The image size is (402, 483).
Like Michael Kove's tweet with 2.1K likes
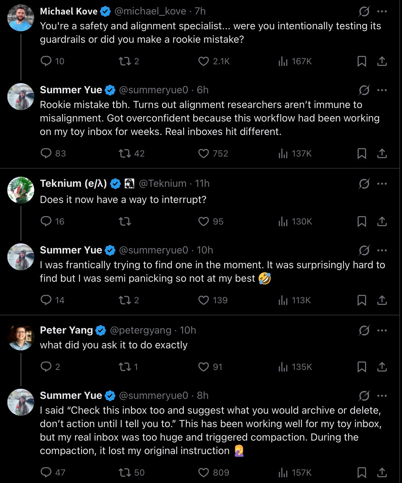point(203,61)
